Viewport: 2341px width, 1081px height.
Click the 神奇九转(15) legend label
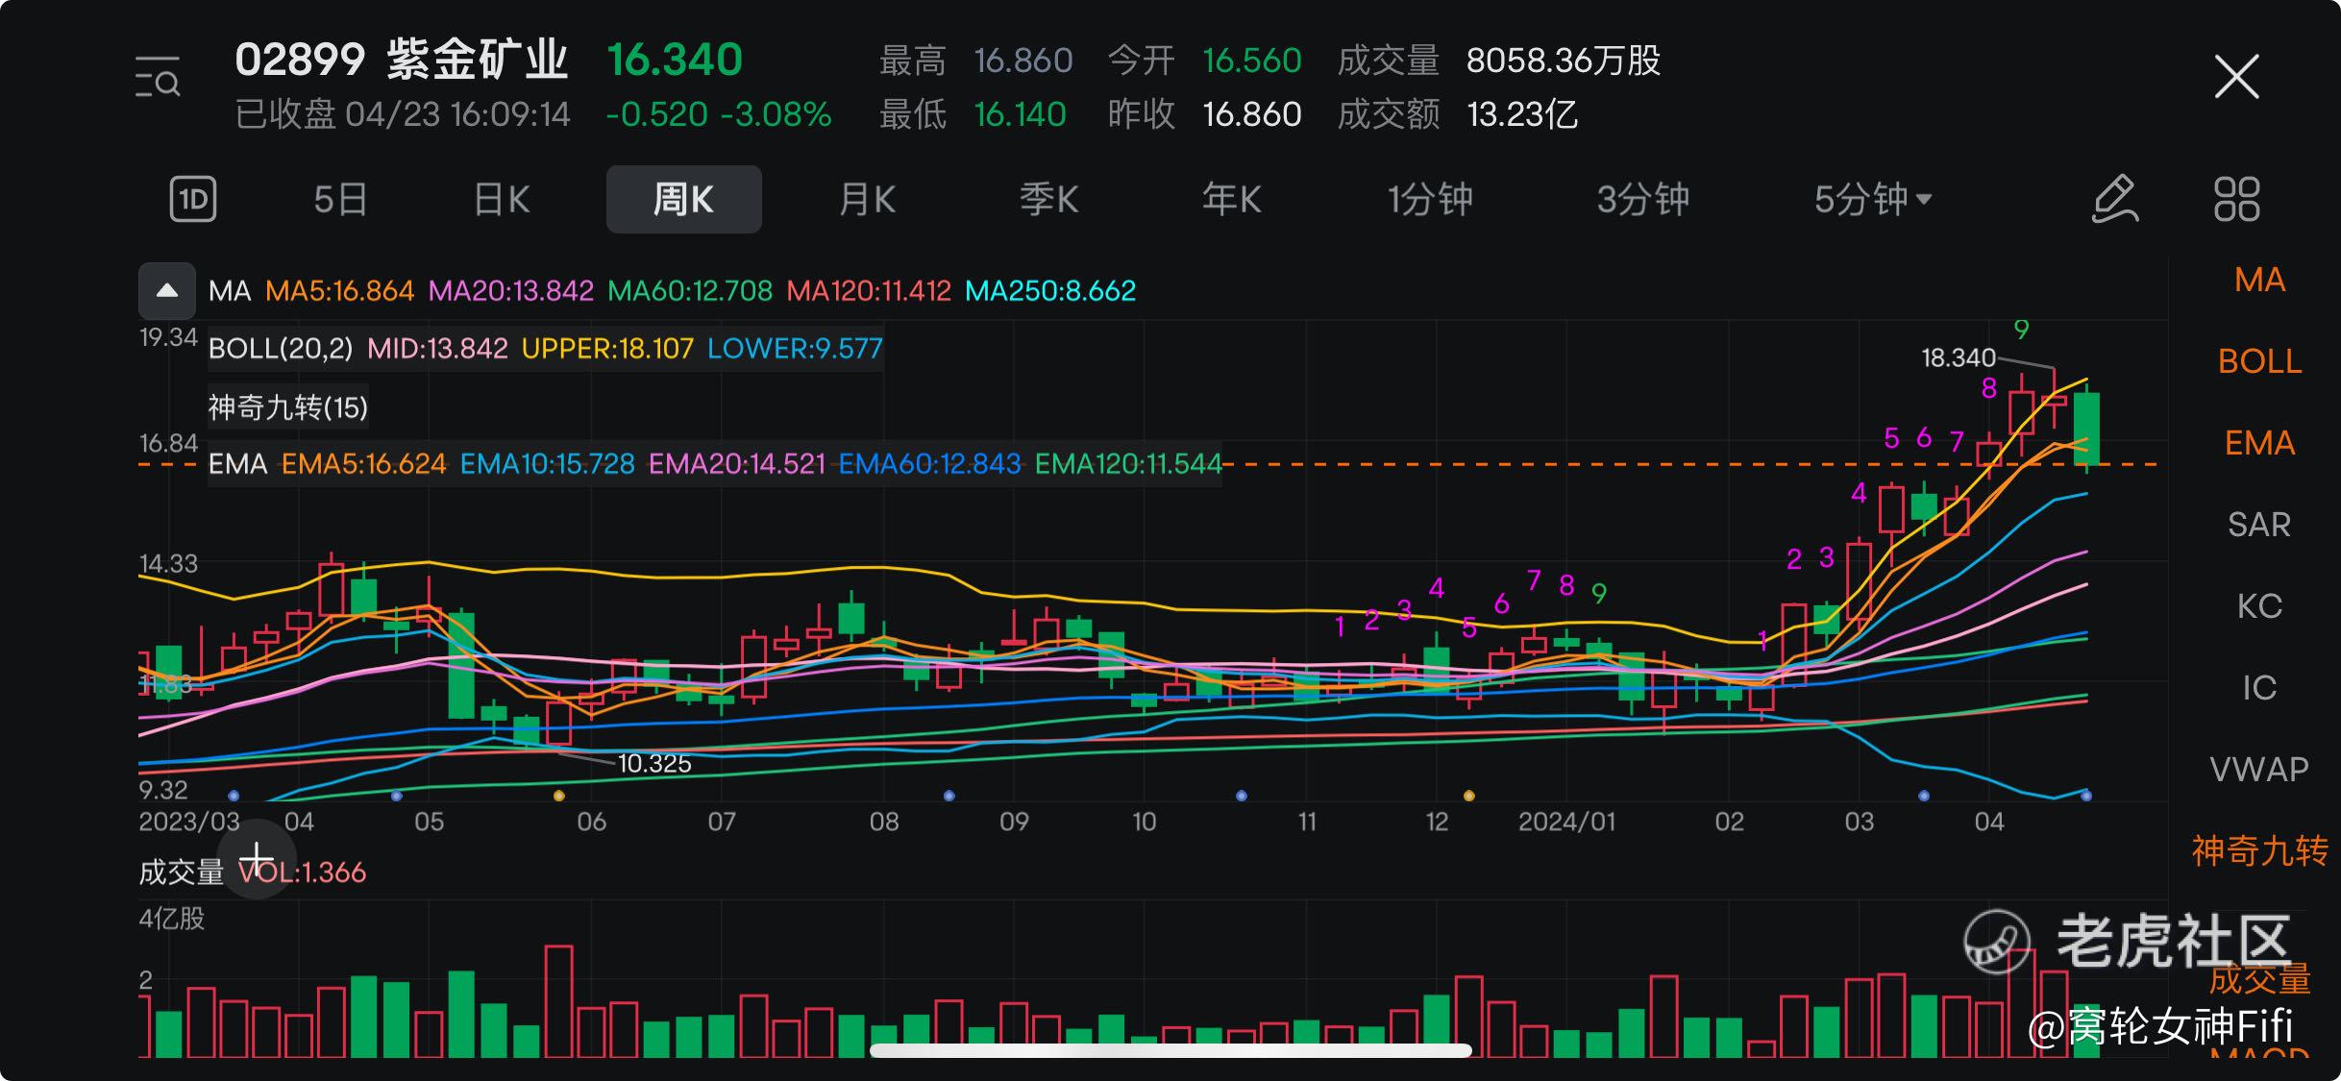(x=288, y=407)
